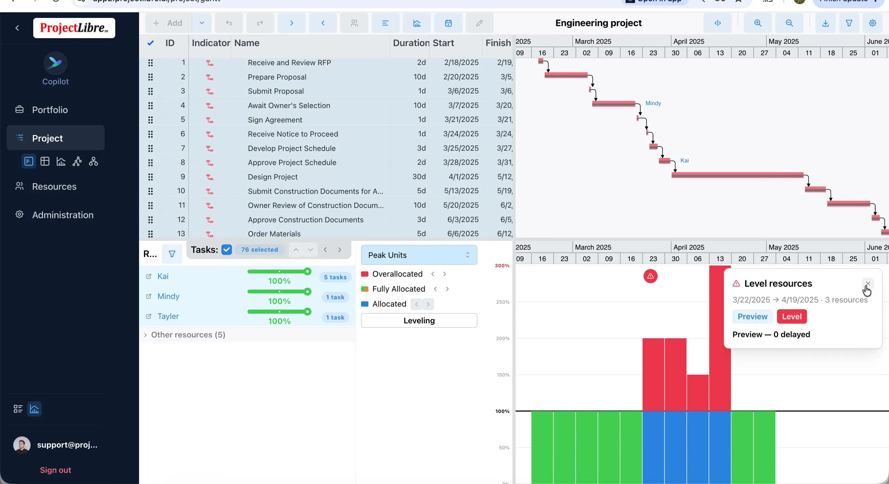Click the calendar toolbar icon
Screen dimensions: 889x484
pos(448,23)
